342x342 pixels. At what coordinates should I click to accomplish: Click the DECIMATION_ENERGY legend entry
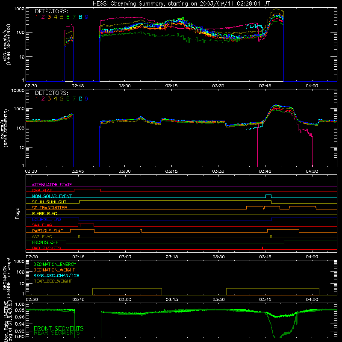tap(55, 264)
